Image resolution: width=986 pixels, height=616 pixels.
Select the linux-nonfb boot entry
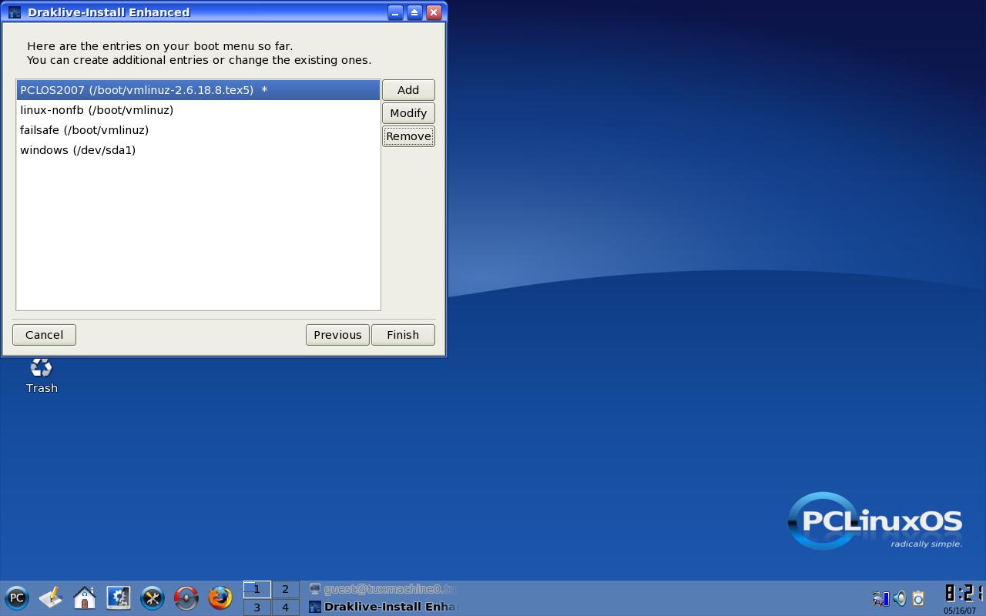(198, 110)
